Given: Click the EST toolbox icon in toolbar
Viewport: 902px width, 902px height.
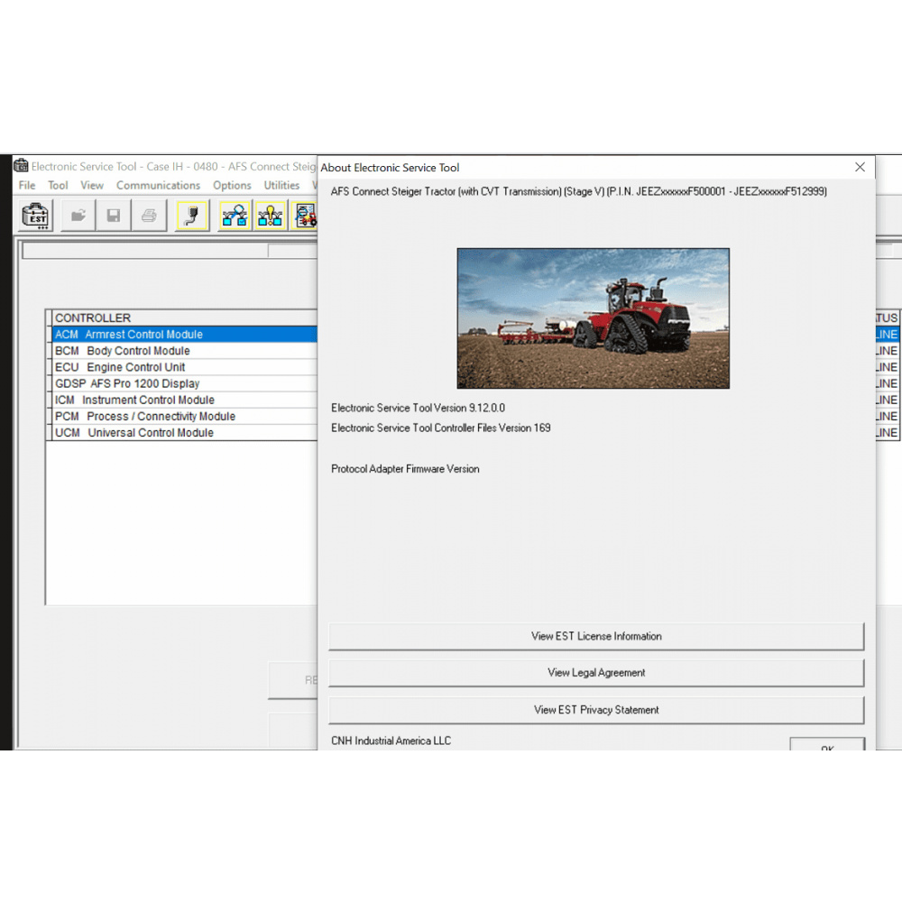Looking at the screenshot, I should click(37, 216).
